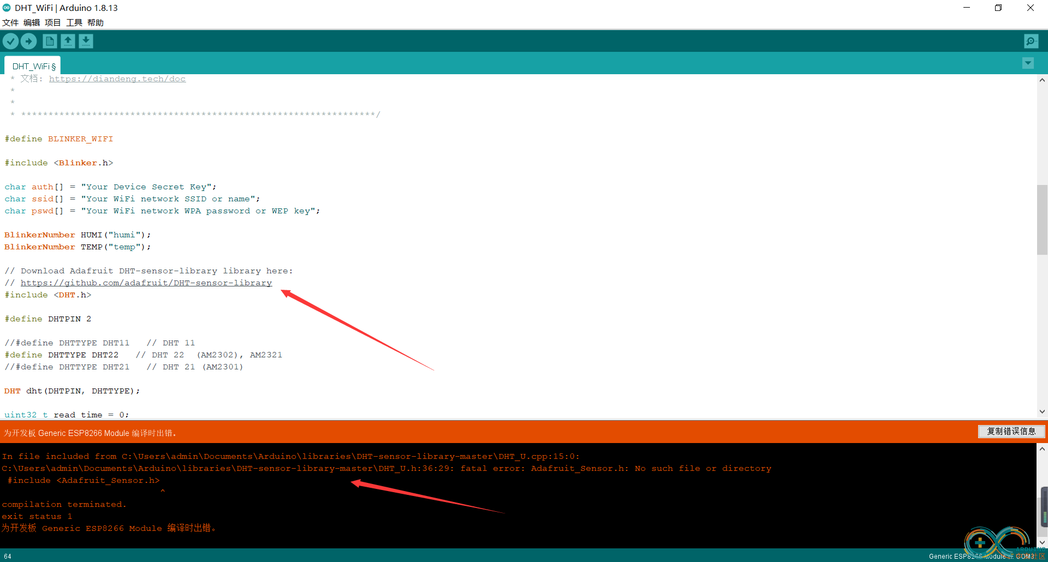The width and height of the screenshot is (1048, 562).
Task: Open the Serial Monitor magnifier icon
Action: [1031, 41]
